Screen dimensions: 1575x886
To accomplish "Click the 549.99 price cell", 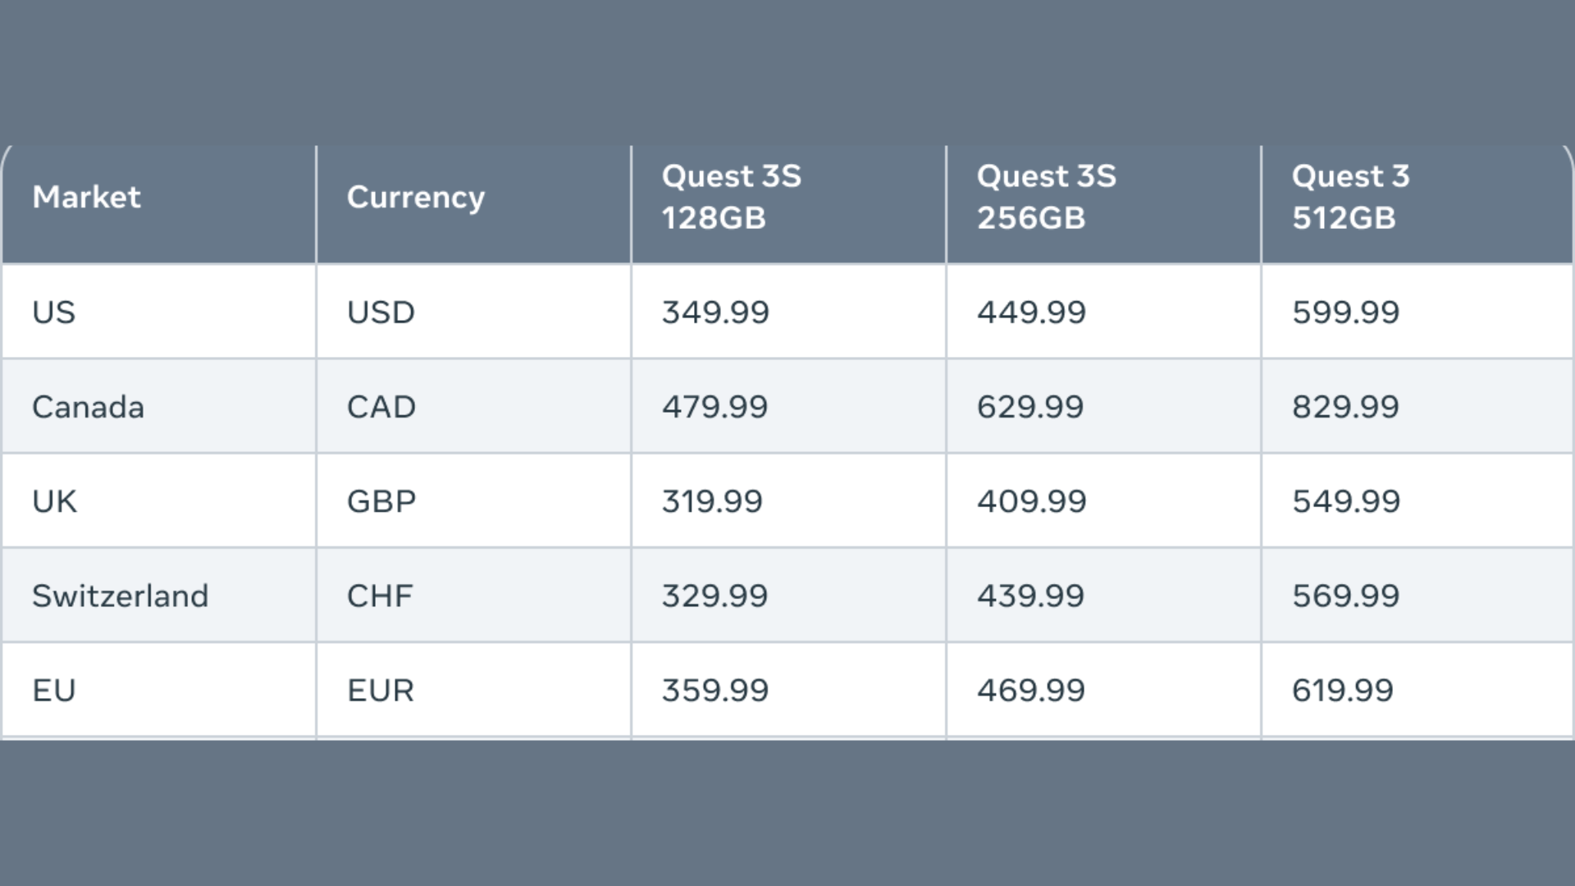I will click(1346, 501).
